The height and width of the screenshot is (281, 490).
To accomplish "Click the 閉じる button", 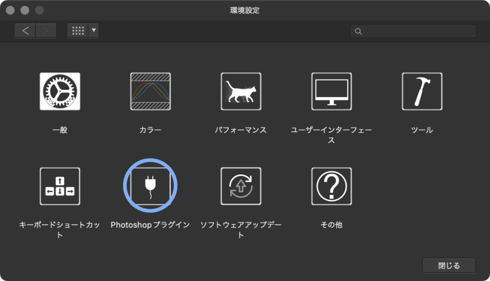I will coord(449,266).
